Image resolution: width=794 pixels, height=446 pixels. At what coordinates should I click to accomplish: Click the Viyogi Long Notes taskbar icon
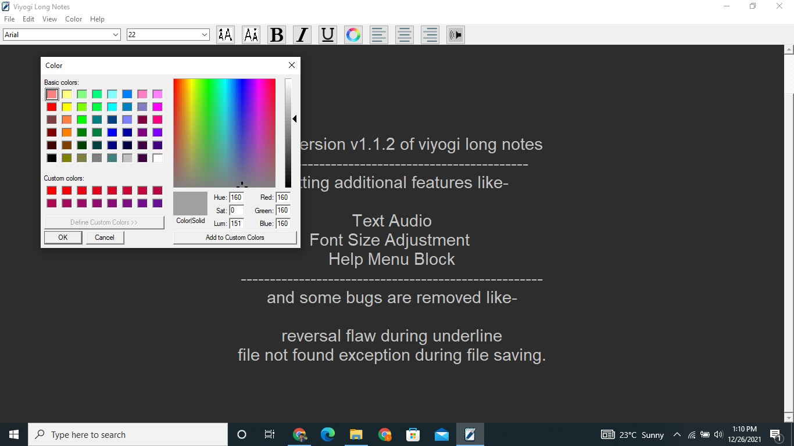(x=470, y=434)
